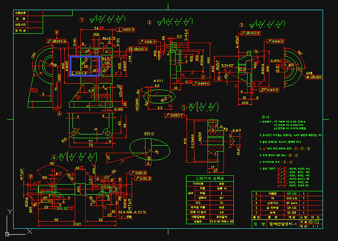Select the A(5:1) detail view label
Viewport: 338px width, 241px height.
158,81
